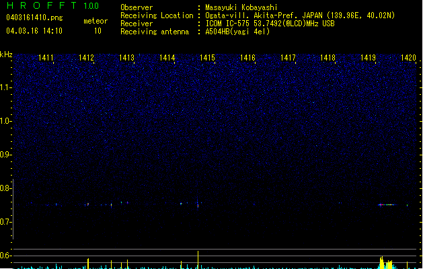Click the 1411 time axis label
Screen dimensions: 423x269
point(46,58)
